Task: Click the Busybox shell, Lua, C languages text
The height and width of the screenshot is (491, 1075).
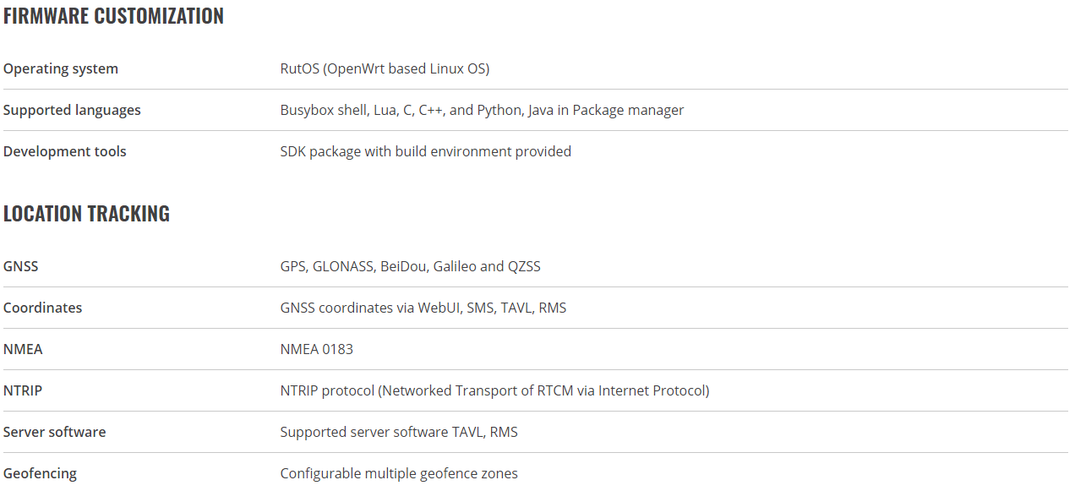Action: click(482, 110)
